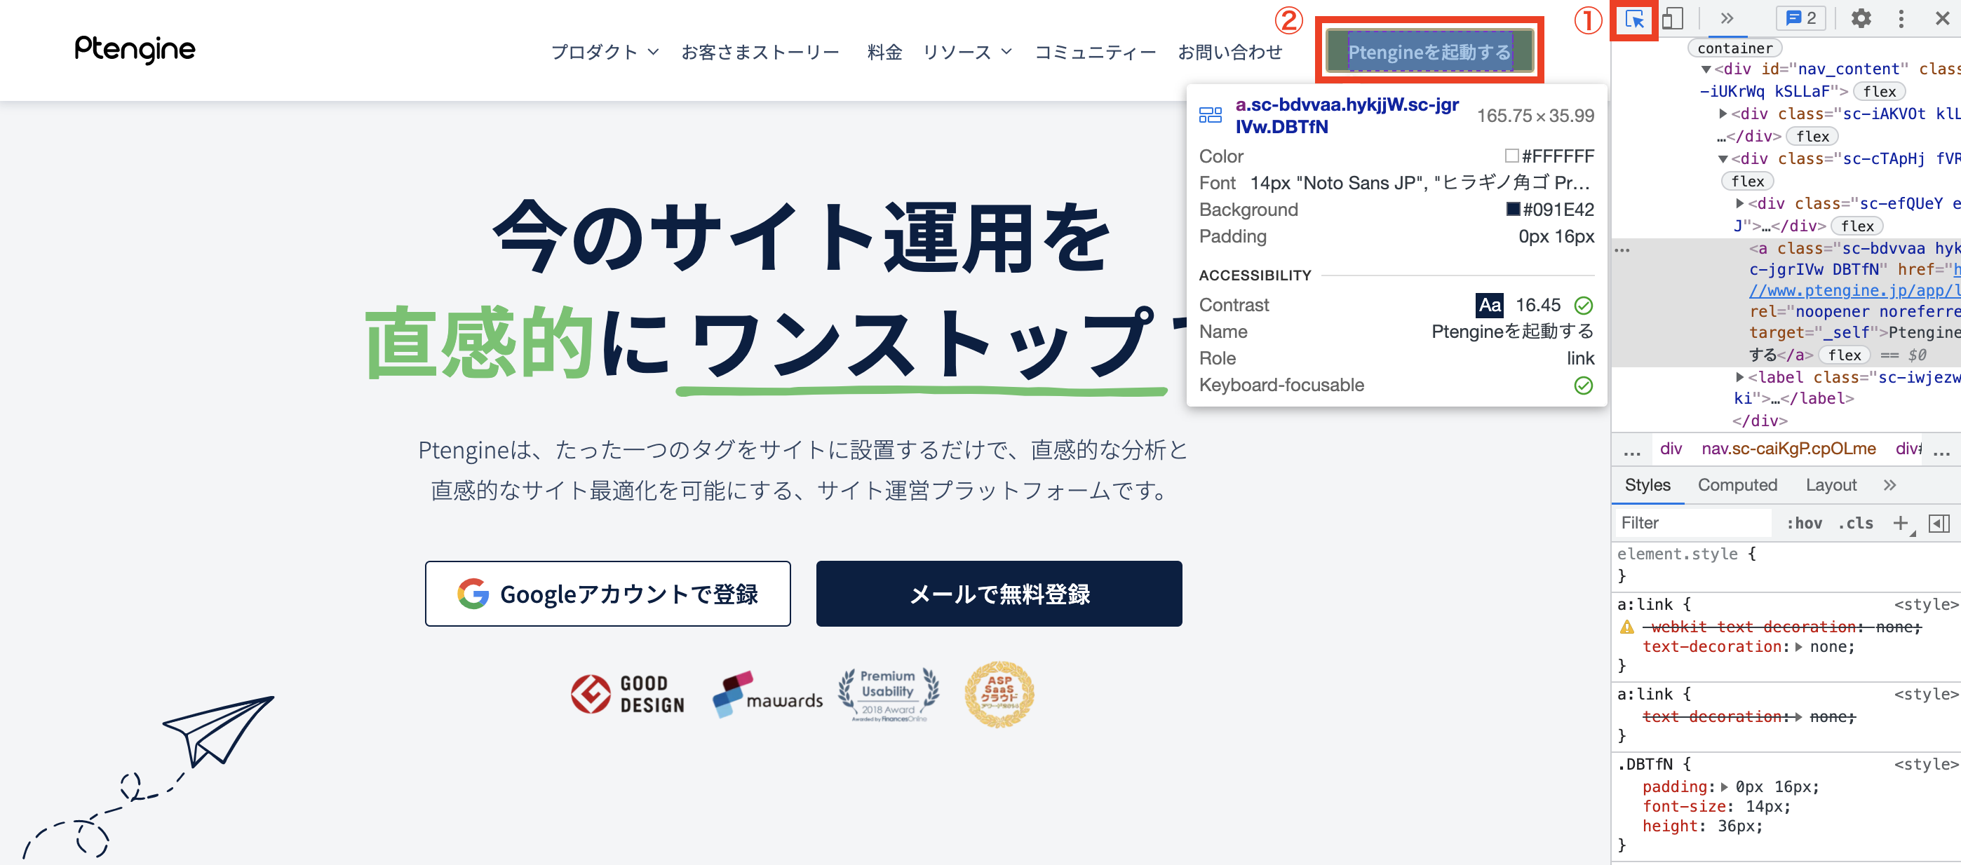Expand the sc-iAKVOt div node
This screenshot has width=1961, height=865.
point(1723,114)
